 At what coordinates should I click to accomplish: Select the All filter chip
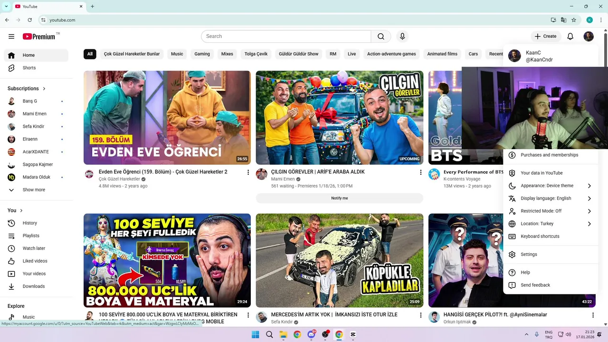pos(90,54)
